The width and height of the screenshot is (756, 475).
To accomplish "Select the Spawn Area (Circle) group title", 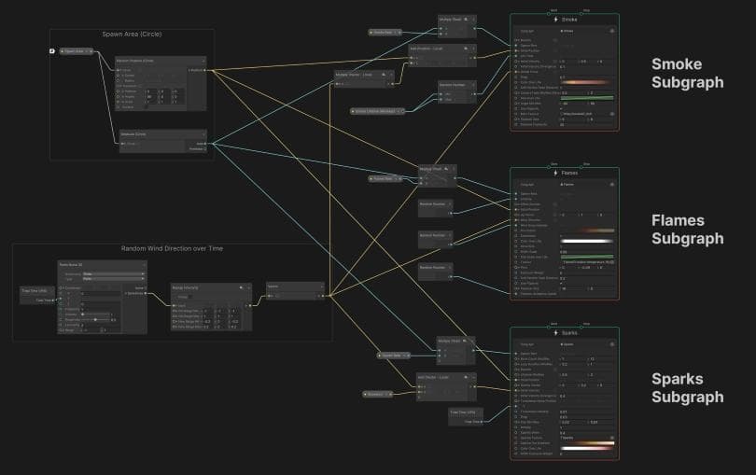I will coord(132,35).
